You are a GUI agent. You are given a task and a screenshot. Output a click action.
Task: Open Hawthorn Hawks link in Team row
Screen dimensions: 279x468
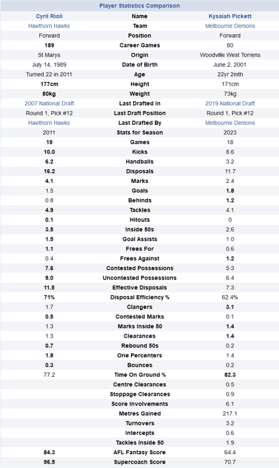(49, 26)
